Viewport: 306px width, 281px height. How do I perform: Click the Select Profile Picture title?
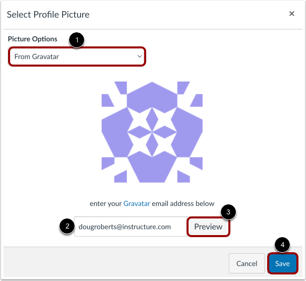48,14
